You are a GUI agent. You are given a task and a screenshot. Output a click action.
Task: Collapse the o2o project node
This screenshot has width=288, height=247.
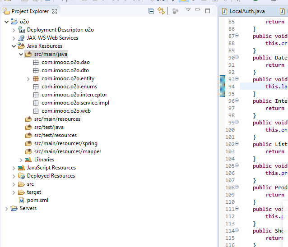click(x=7, y=22)
